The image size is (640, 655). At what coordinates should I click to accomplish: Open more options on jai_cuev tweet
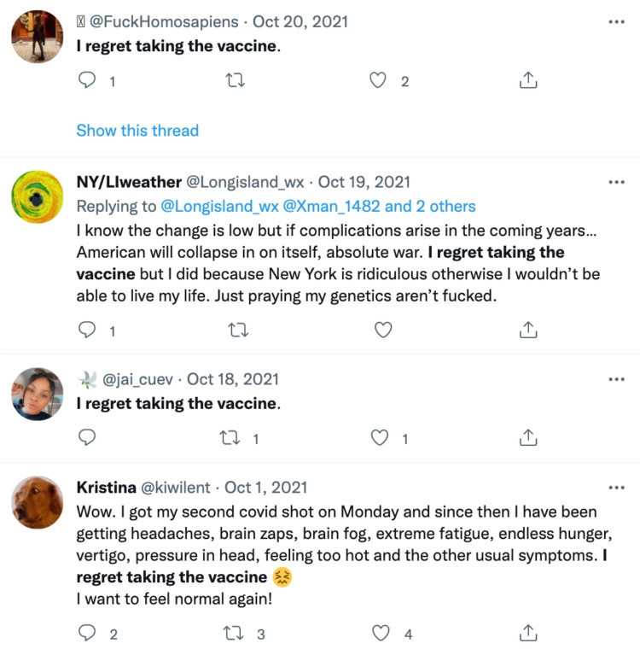tap(616, 379)
